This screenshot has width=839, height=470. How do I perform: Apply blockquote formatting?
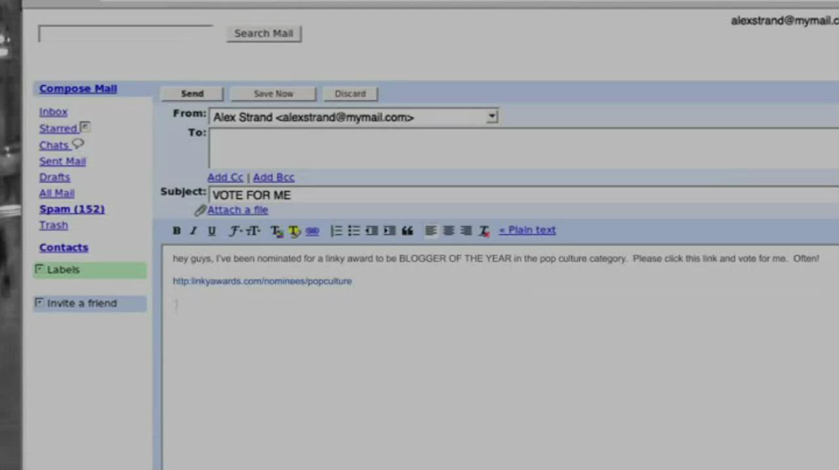click(407, 230)
